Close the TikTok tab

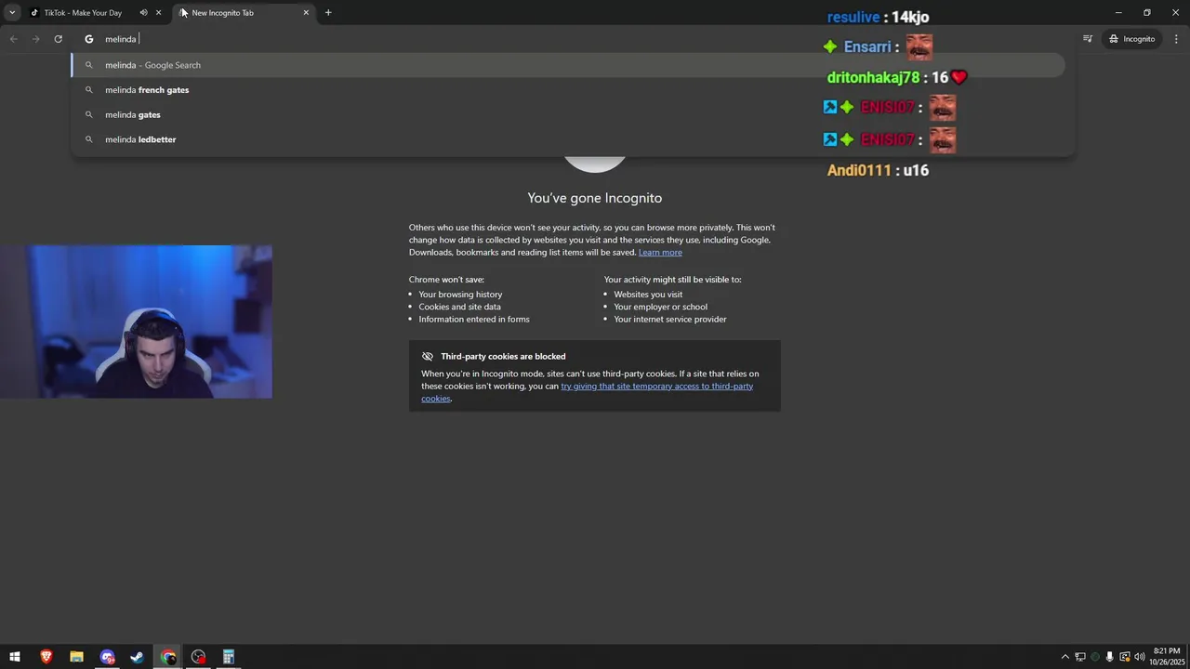pyautogui.click(x=158, y=13)
